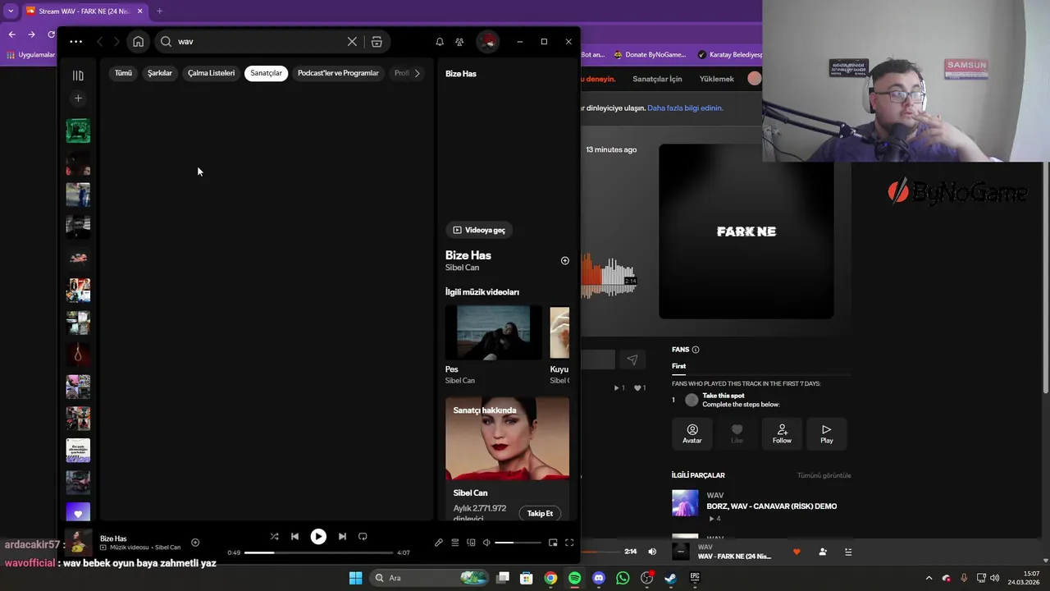Add Bize Has to library plus icon

point(564,261)
